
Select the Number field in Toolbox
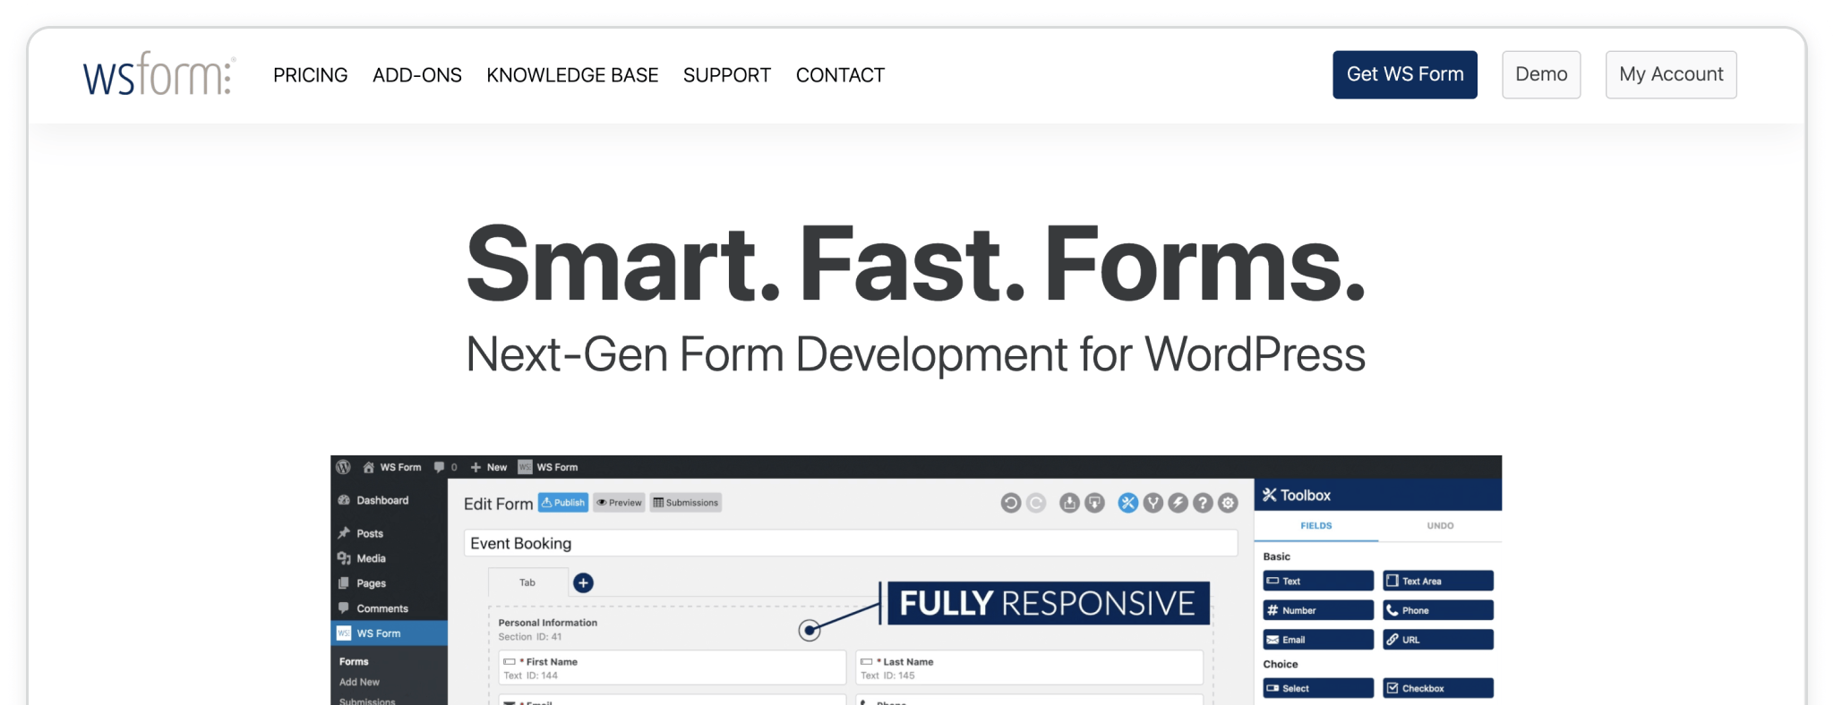click(x=1318, y=610)
